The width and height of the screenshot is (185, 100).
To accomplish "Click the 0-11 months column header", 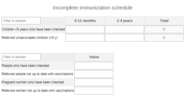I will click(85, 21).
